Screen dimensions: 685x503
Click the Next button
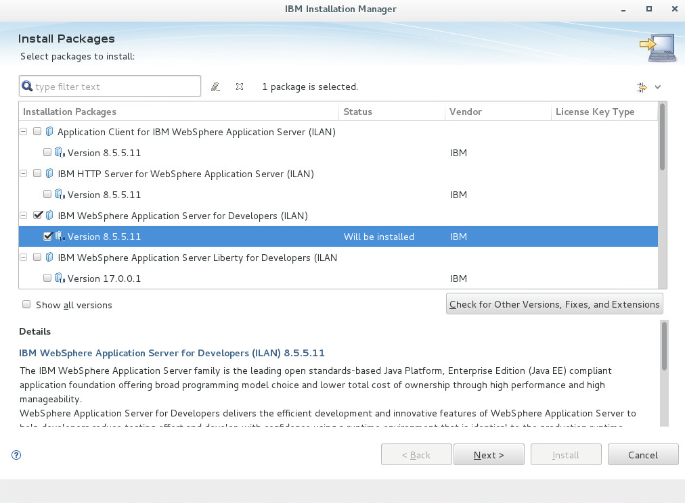[489, 455]
